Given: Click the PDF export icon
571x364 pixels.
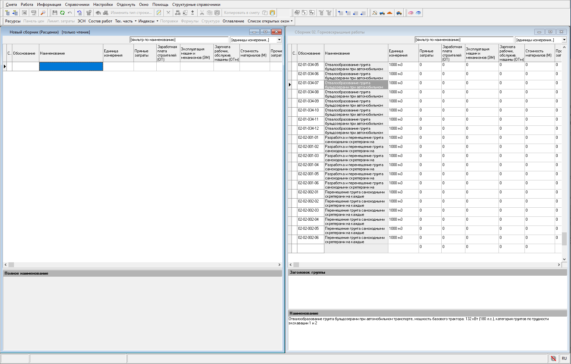Looking at the screenshot, I should pyautogui.click(x=33, y=13).
